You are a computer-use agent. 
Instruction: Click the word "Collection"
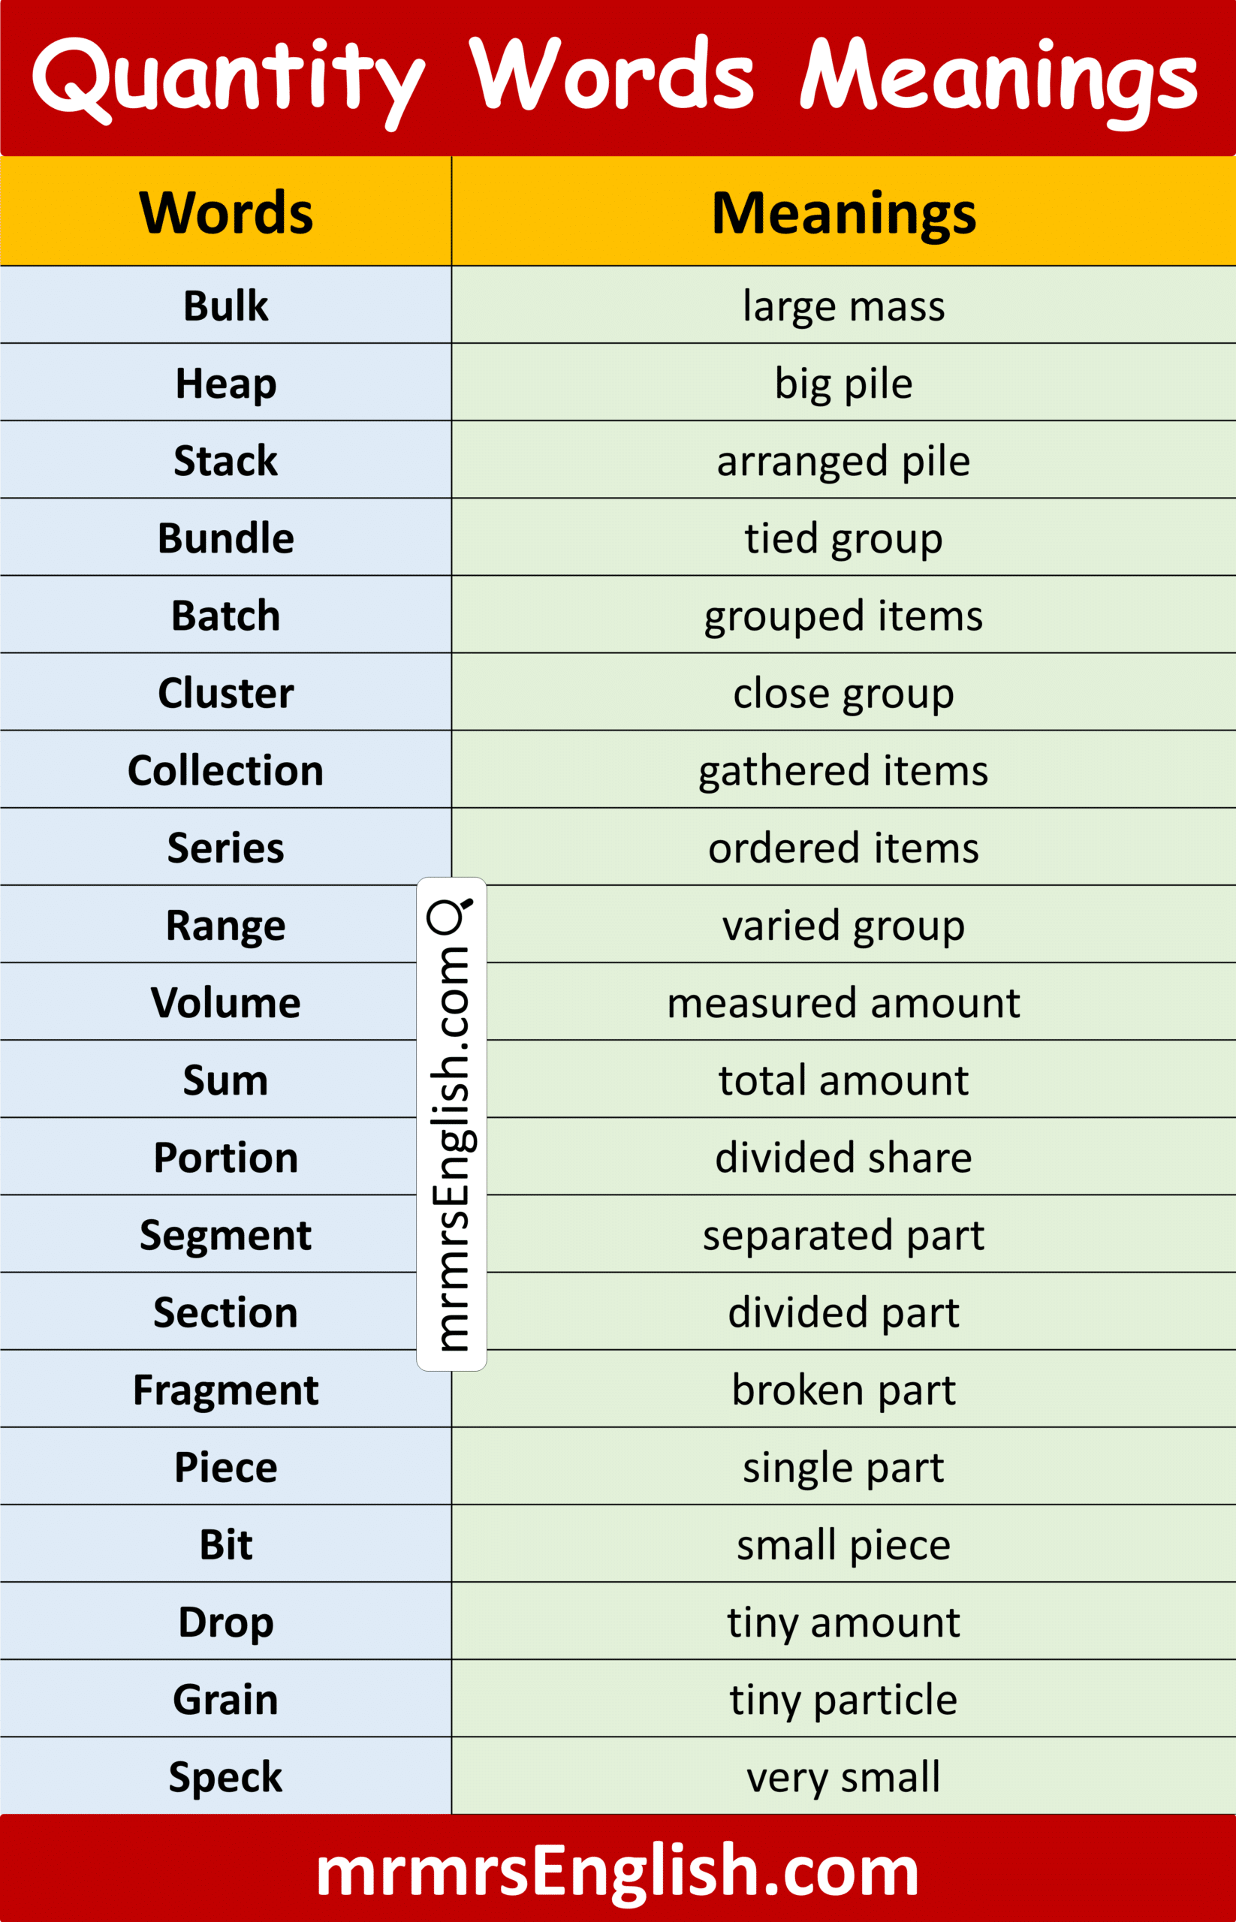[x=225, y=770]
